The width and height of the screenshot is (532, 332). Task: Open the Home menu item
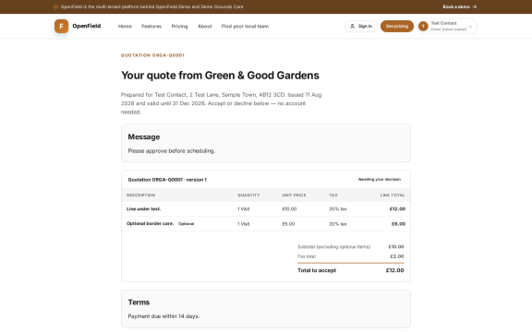pyautogui.click(x=125, y=26)
